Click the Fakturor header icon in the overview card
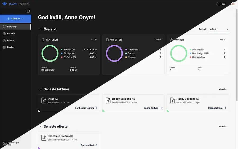Viewport: 238px width, 149px height. pos(43,40)
